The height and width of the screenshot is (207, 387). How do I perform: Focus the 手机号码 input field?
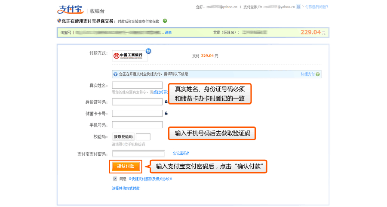(137, 125)
